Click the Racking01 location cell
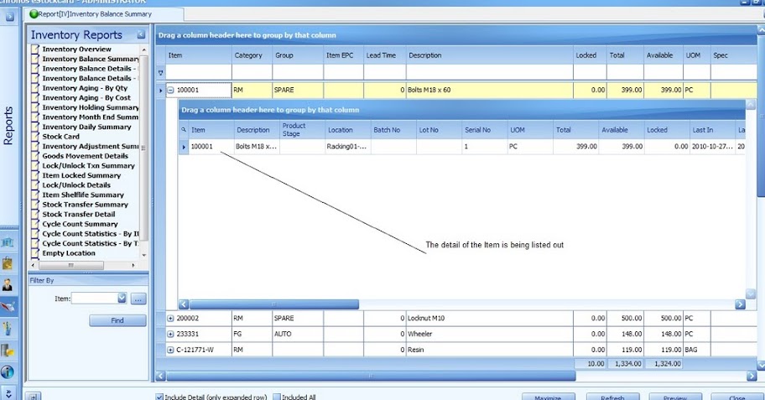 point(348,147)
